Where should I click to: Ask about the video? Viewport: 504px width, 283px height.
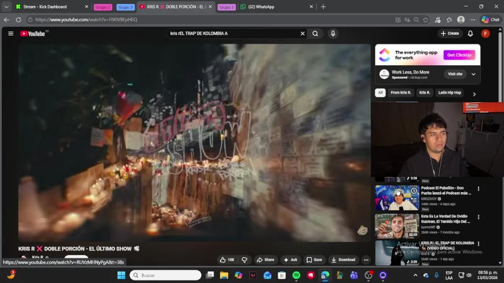[291, 260]
